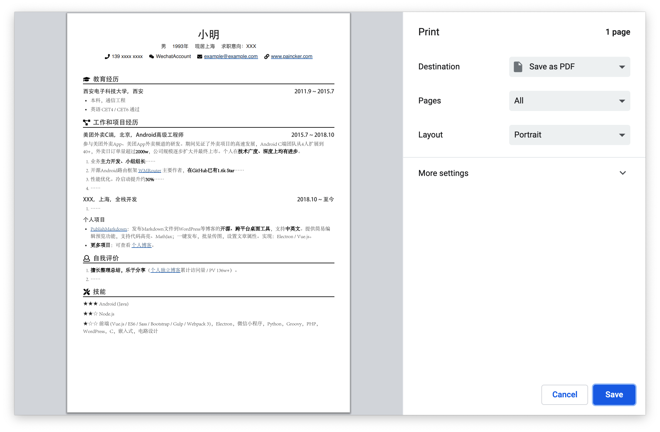Screen dimensions: 660x432
Task: Open the Layout dropdown showing Portrait
Action: [x=569, y=135]
